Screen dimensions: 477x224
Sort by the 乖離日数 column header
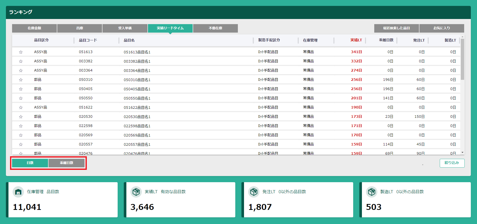(x=386, y=40)
